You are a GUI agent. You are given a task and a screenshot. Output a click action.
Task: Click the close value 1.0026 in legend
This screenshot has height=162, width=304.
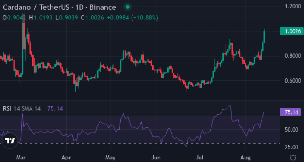[94, 18]
